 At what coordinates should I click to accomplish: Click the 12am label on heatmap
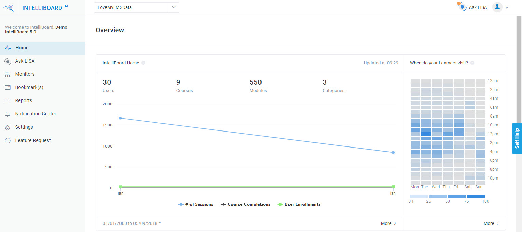[x=493, y=81]
